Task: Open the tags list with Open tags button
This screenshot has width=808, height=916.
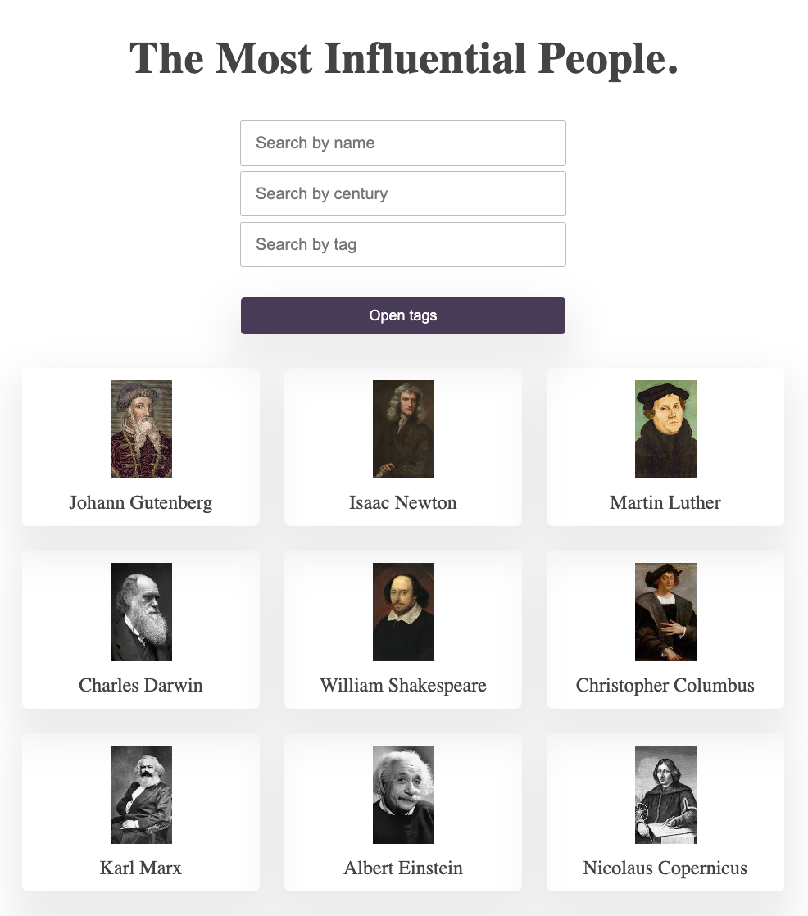Action: (402, 315)
